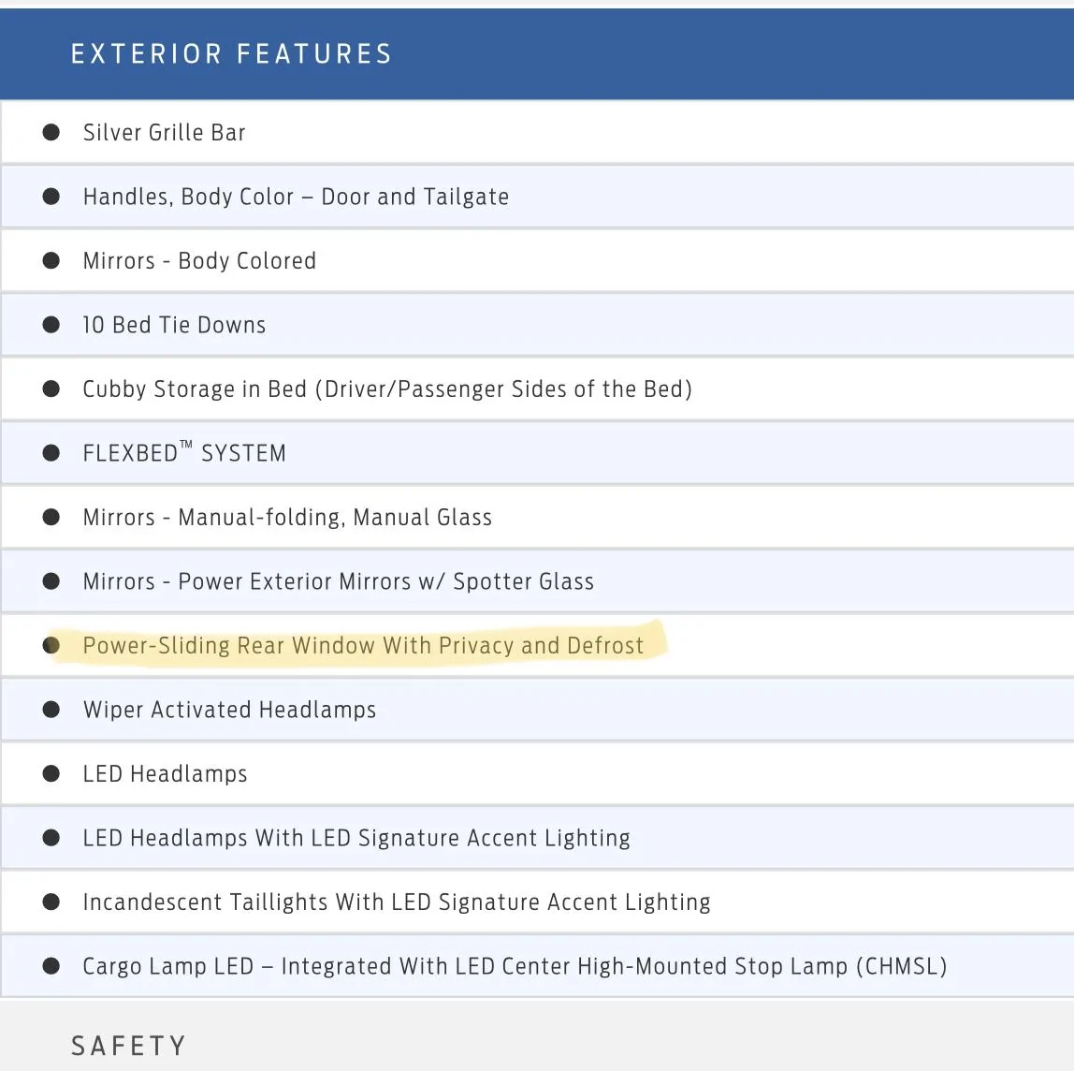1074x1071 pixels.
Task: Collapse the Exterior Features section header
Action: tap(537, 54)
